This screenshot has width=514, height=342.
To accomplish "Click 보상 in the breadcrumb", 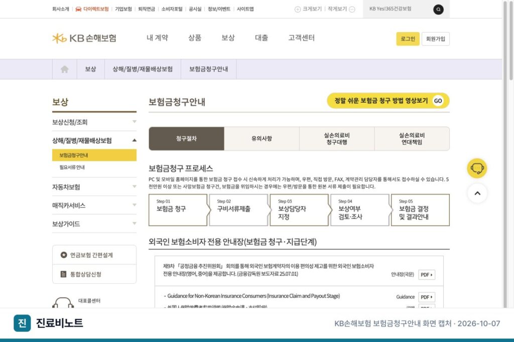I will point(90,69).
